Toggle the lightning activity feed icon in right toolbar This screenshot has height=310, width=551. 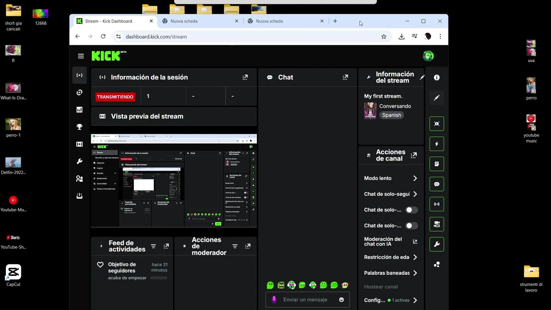[x=436, y=144]
